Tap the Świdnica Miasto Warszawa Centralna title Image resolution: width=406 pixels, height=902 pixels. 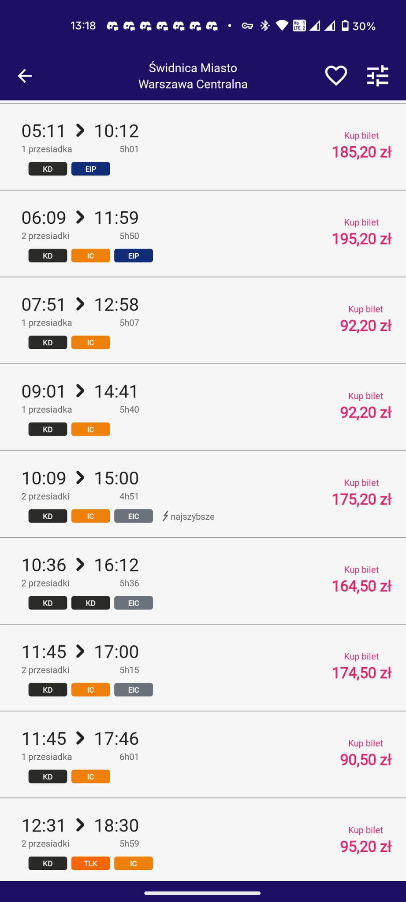[x=193, y=76]
